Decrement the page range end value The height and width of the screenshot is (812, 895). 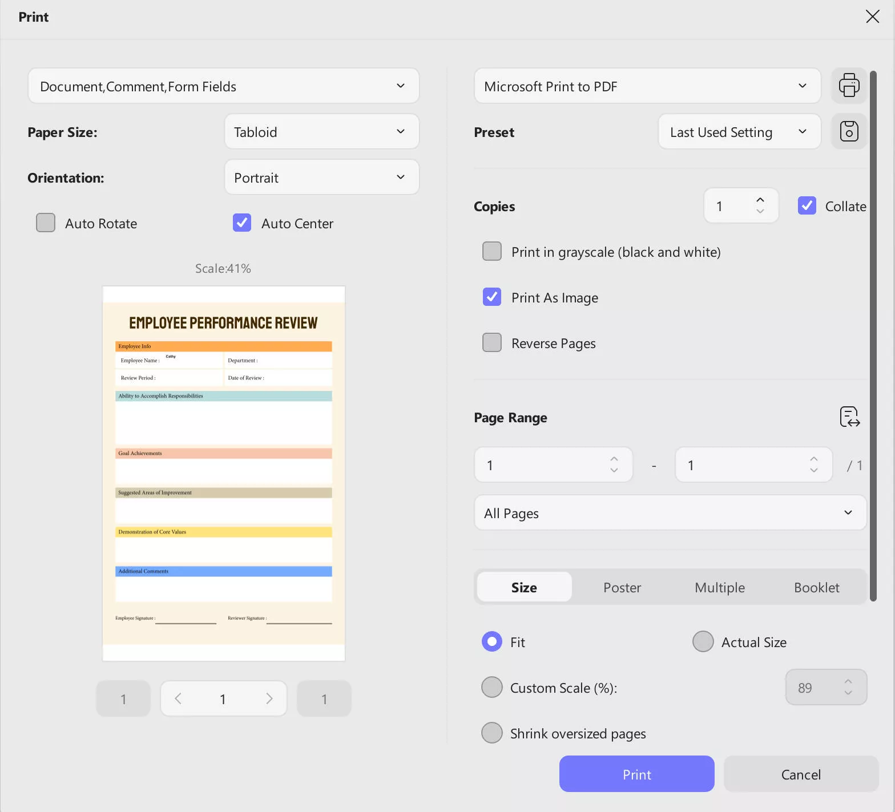(814, 470)
